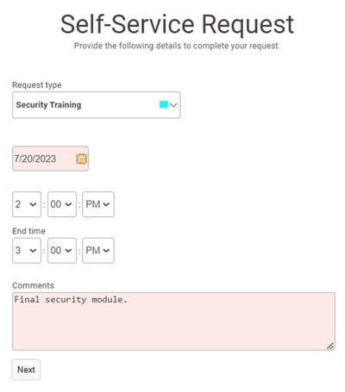The image size is (345, 392).
Task: Click the Request type label
Action: (37, 85)
